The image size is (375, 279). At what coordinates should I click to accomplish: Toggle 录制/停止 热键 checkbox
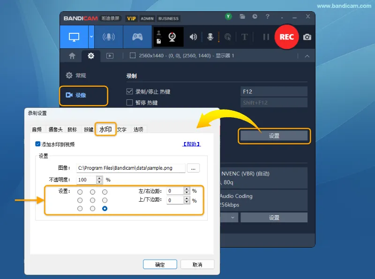(129, 91)
